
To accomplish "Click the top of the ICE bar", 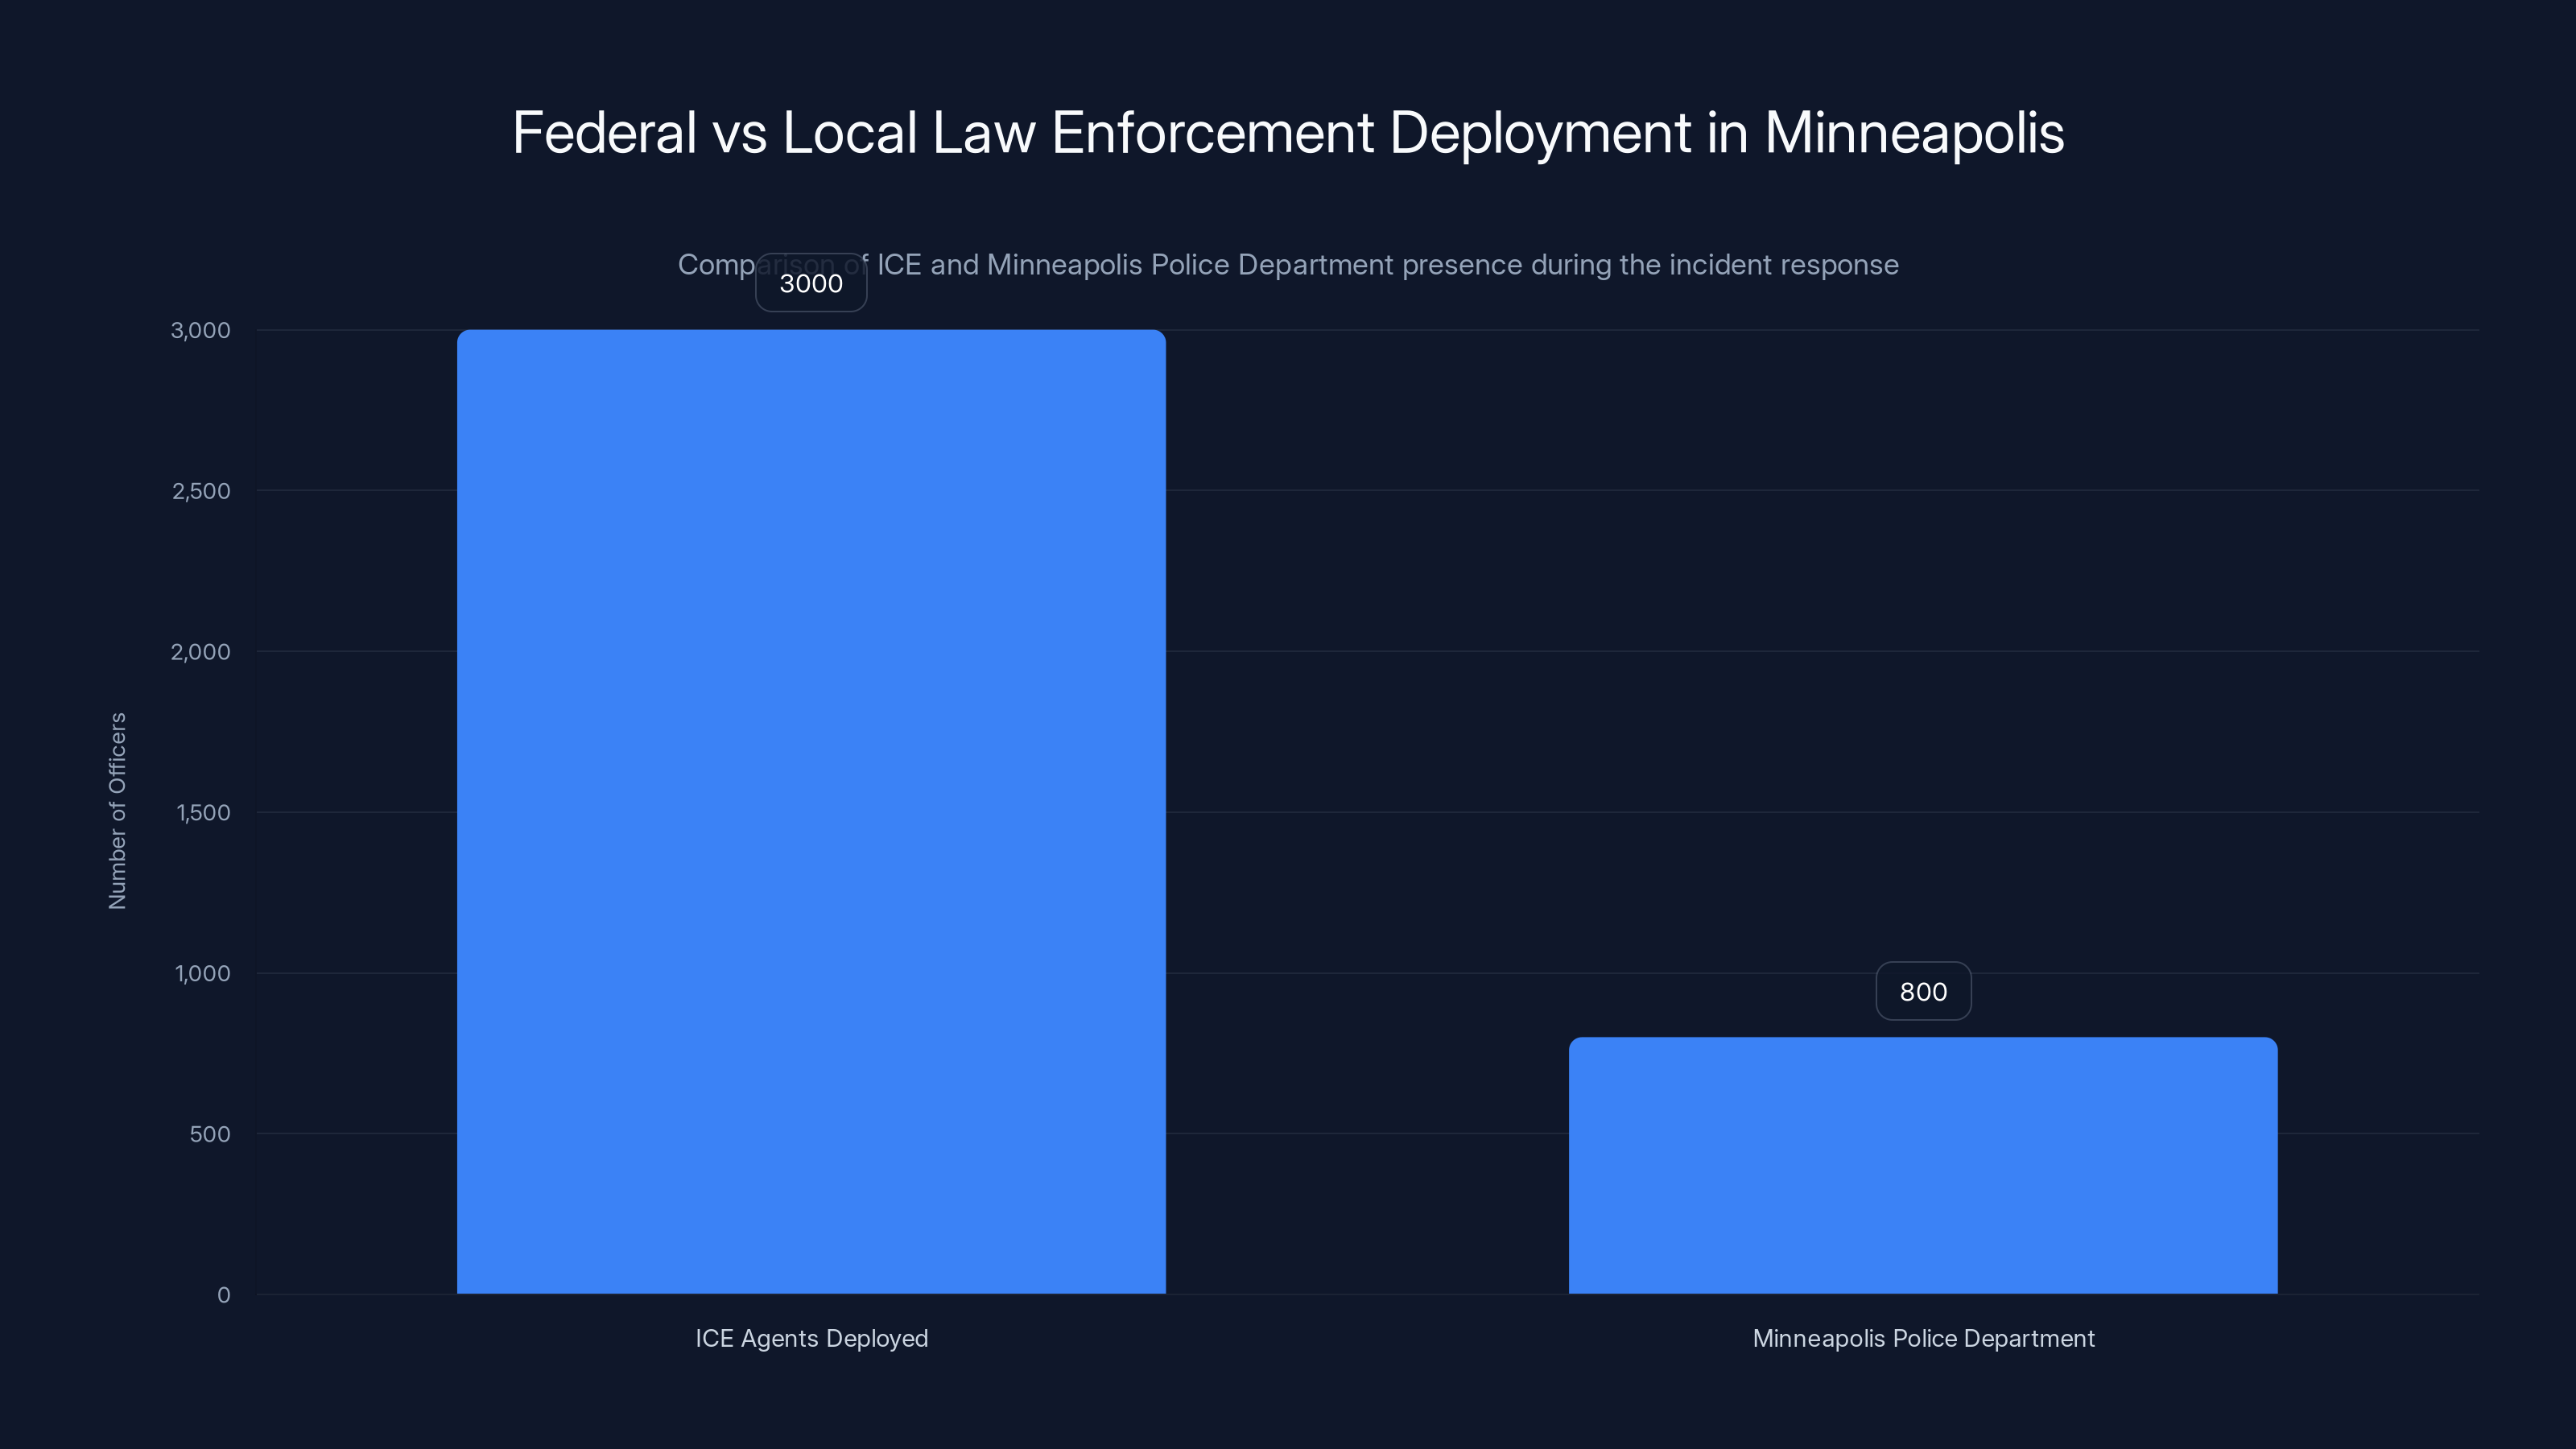I will pos(811,335).
